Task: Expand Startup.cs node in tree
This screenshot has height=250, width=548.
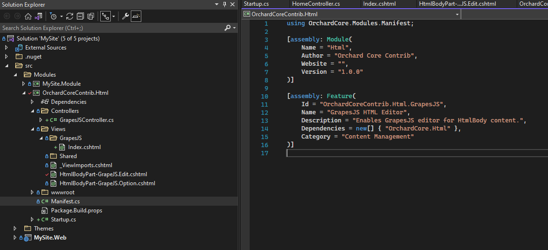Action: click(32, 220)
